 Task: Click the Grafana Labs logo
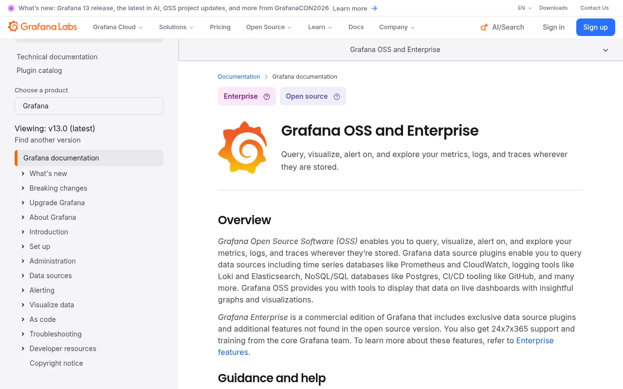42,27
